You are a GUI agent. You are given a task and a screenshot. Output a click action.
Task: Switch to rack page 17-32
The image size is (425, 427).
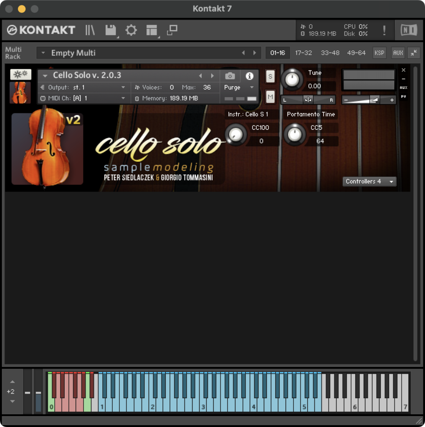pyautogui.click(x=304, y=53)
